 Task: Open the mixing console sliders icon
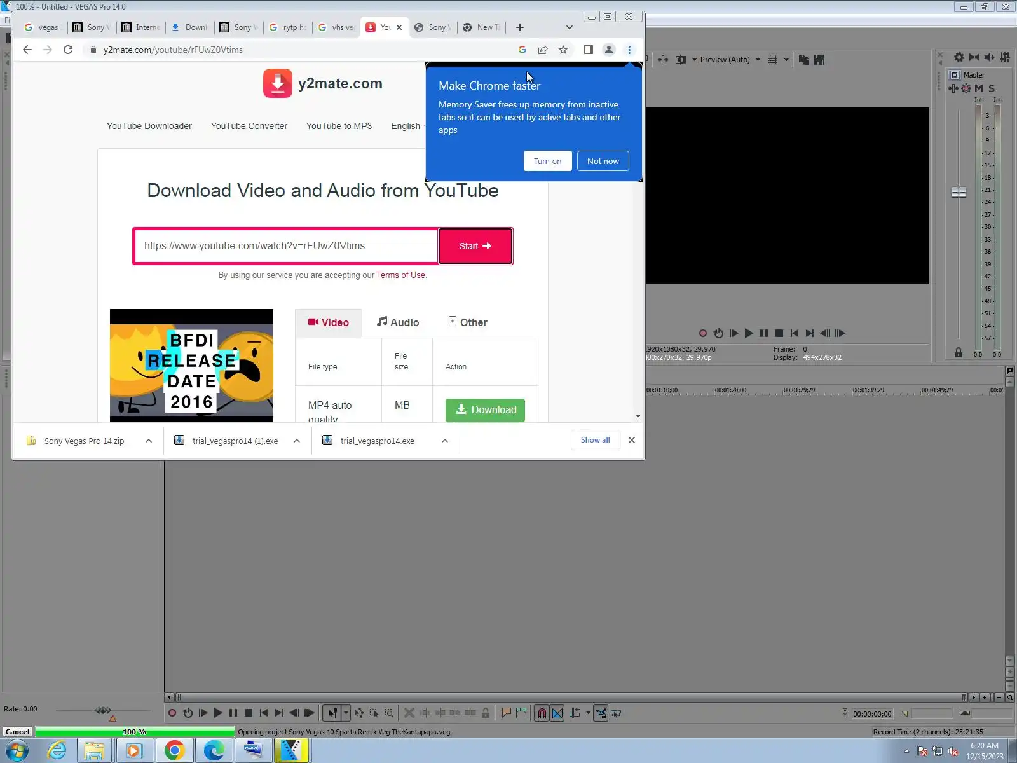pos(1005,57)
